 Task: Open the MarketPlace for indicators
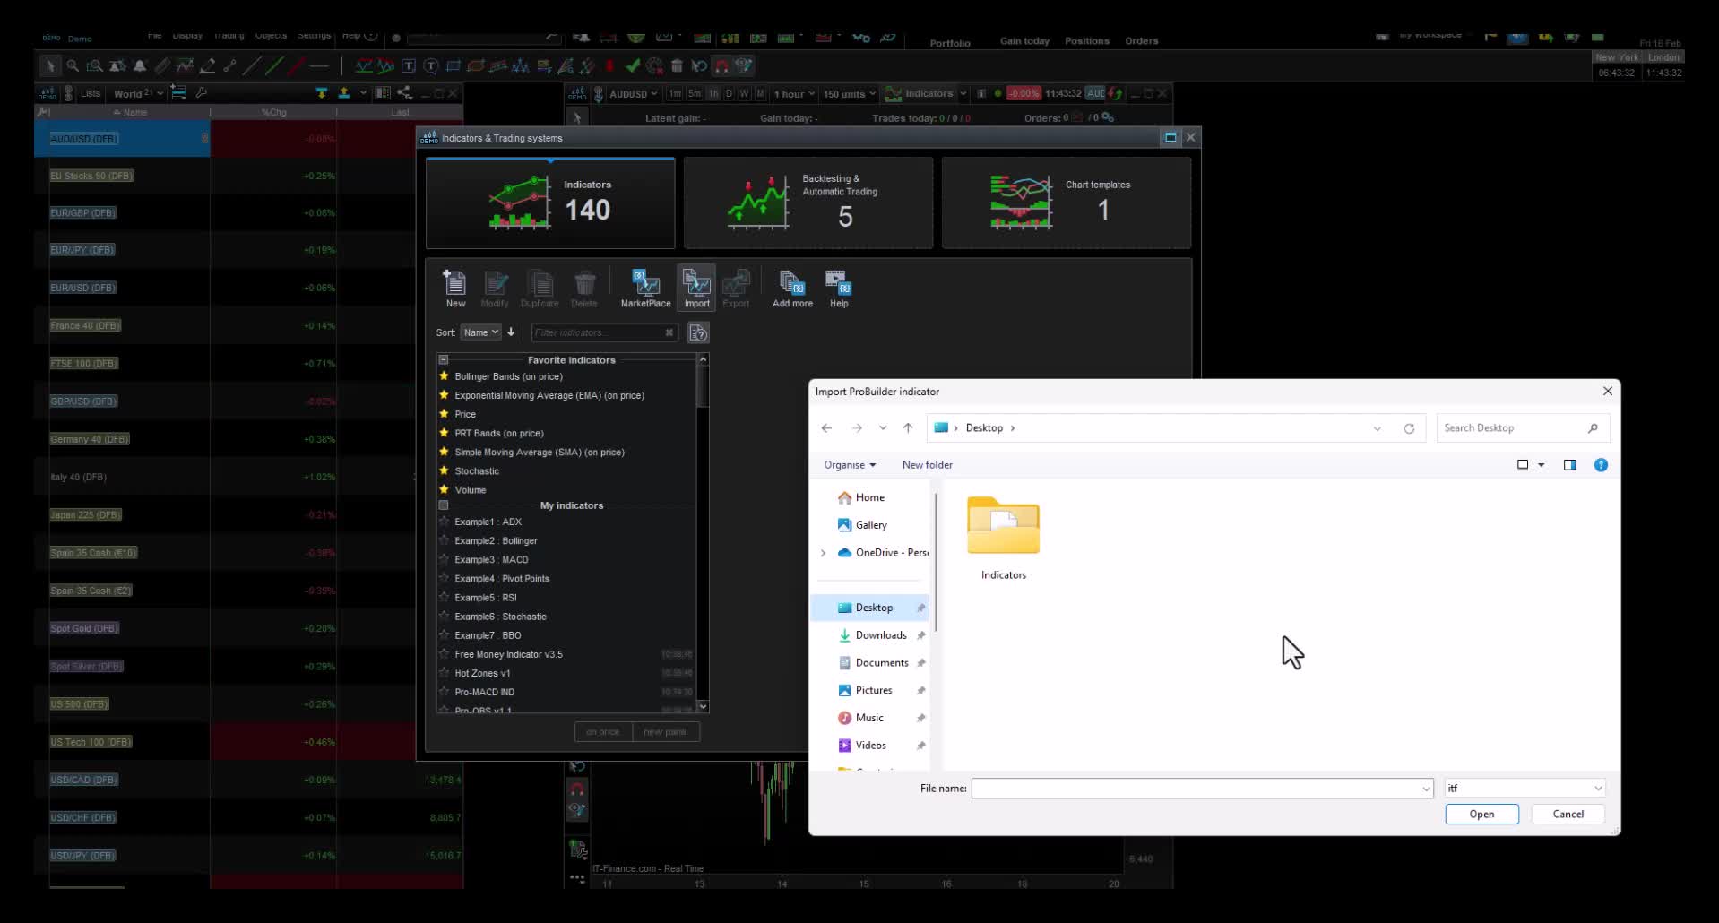[x=644, y=287]
